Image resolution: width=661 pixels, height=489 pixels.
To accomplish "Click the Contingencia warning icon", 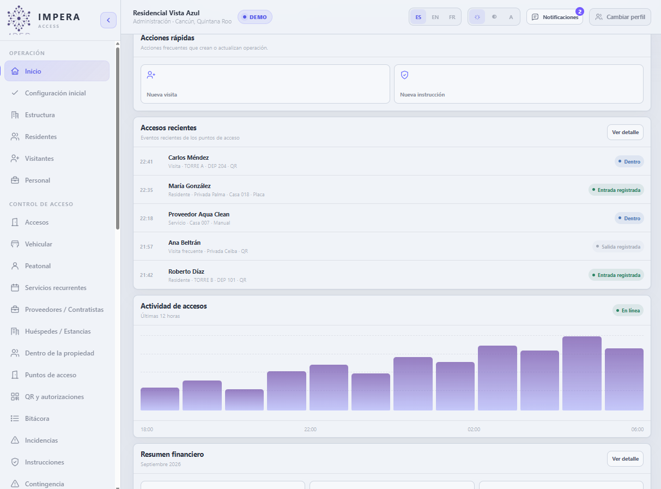I will tap(15, 484).
